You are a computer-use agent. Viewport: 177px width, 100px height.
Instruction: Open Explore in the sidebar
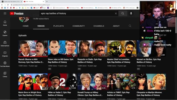(x=5, y=33)
